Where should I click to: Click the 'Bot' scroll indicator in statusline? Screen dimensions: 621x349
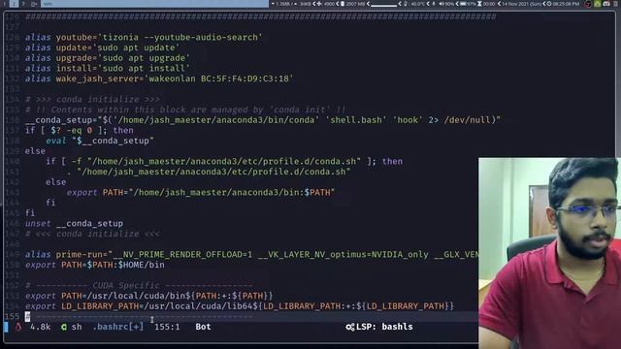coord(203,327)
